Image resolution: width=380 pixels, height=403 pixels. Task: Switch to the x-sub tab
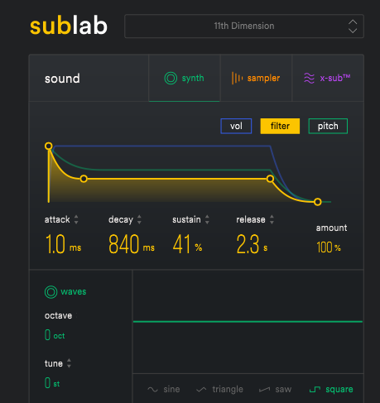tap(328, 78)
